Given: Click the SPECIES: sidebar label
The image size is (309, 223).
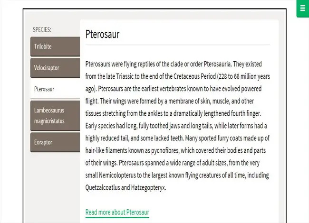Looking at the screenshot, I should 42,30.
